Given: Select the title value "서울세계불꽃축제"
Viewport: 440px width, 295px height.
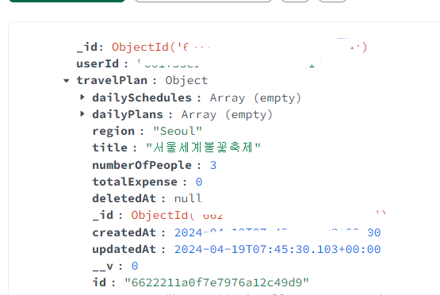Looking at the screenshot, I should (204, 147).
